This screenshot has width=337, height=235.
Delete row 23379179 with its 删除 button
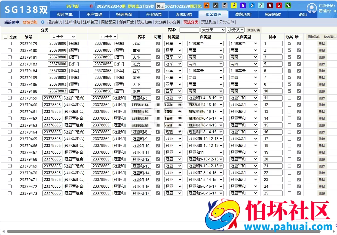(x=322, y=44)
